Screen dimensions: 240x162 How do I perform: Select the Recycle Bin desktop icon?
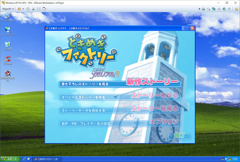point(7,46)
